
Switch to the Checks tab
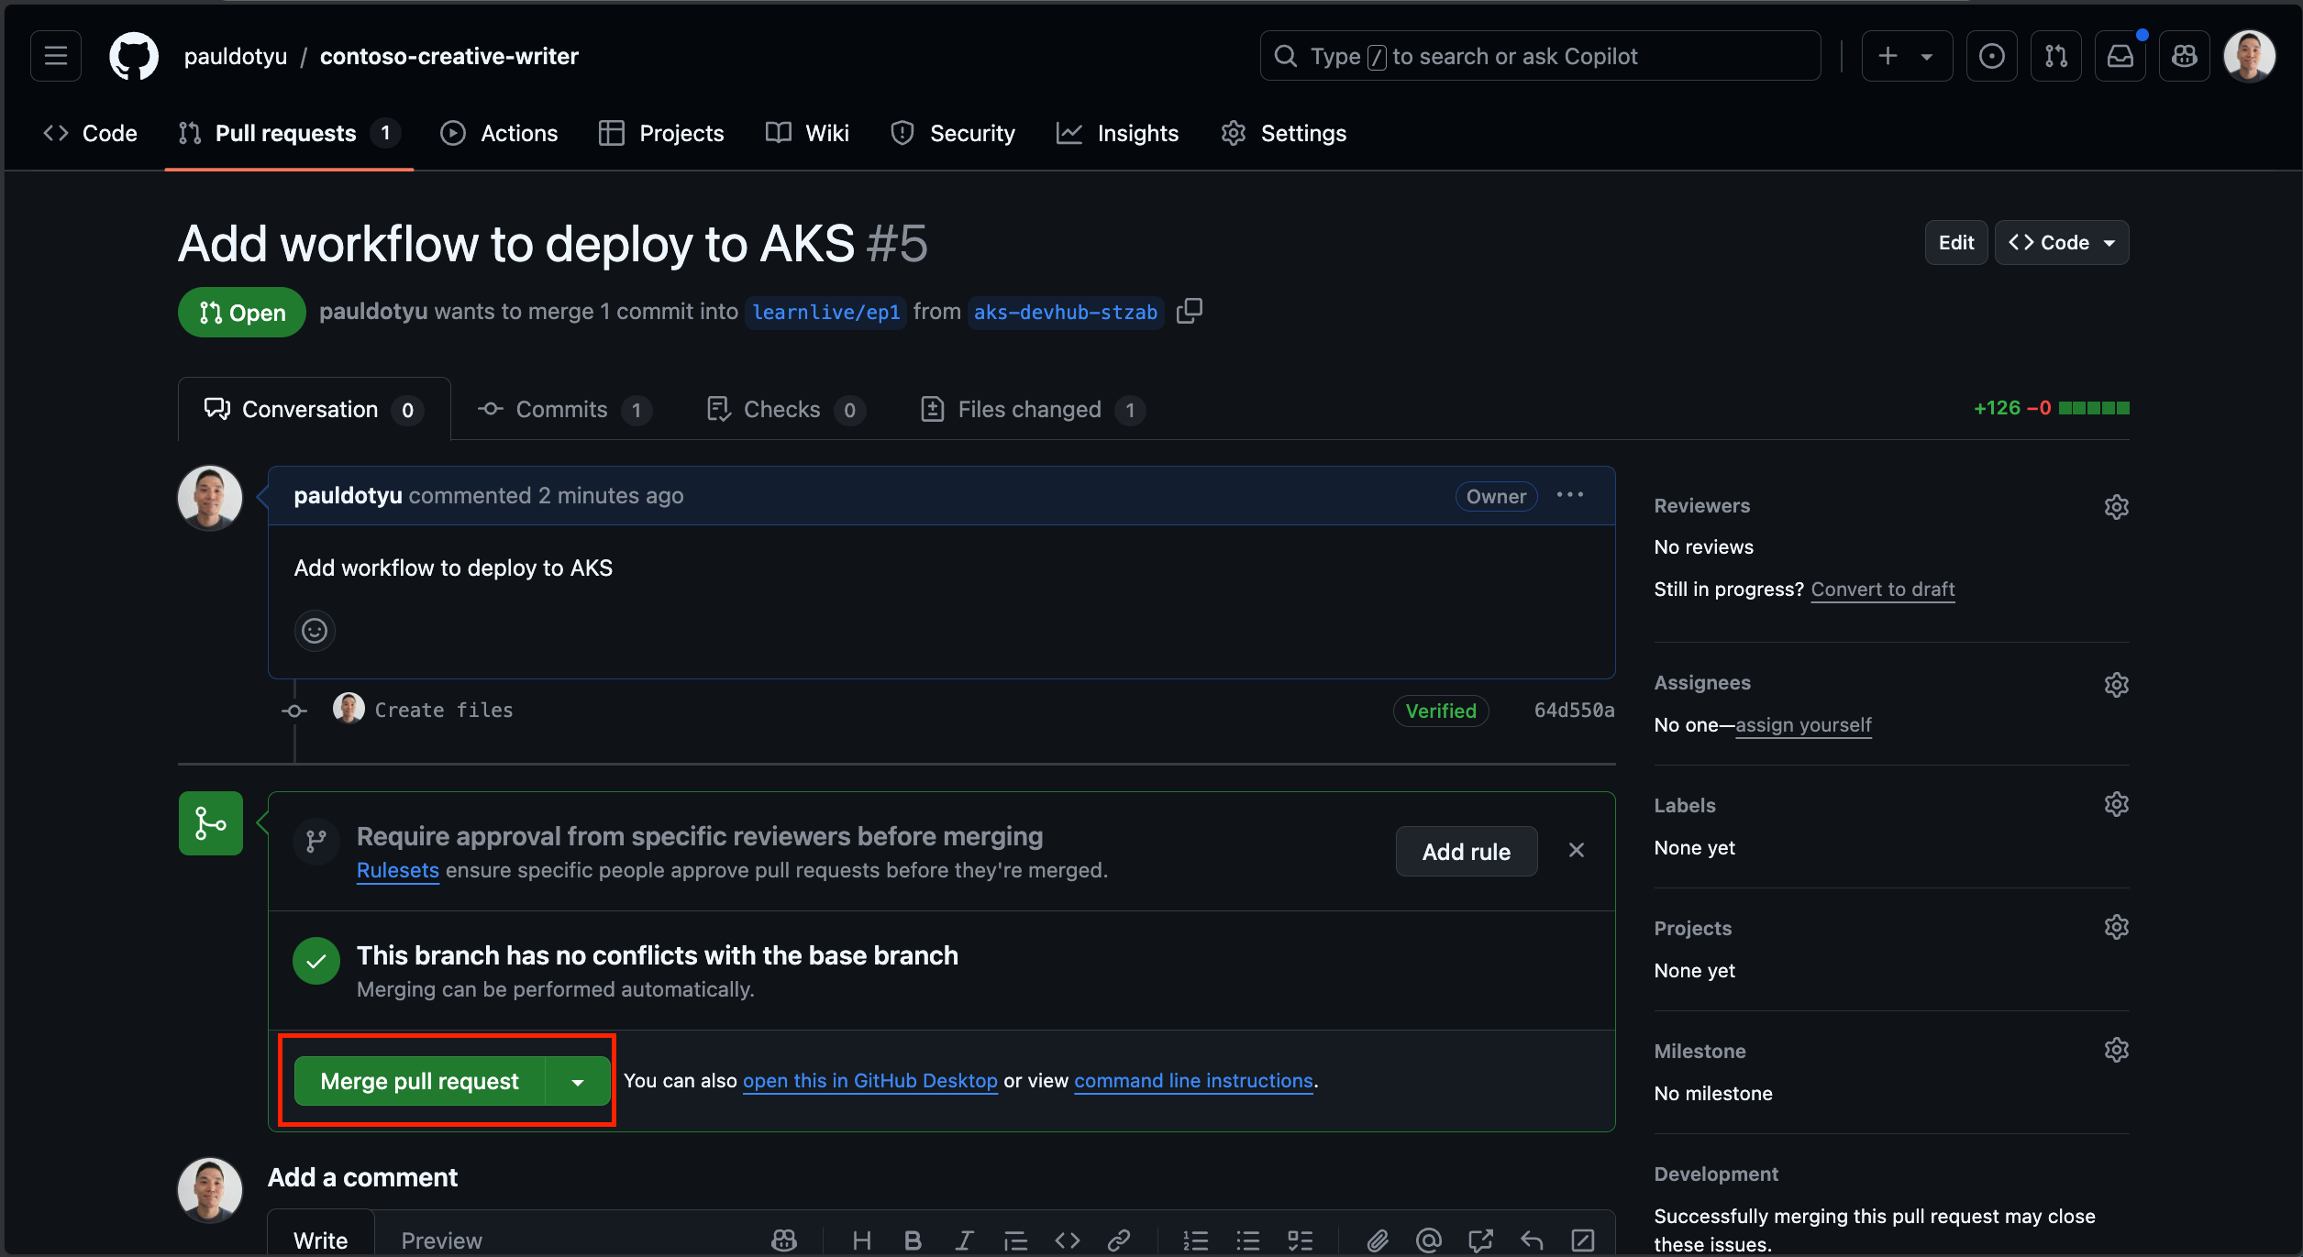[786, 410]
